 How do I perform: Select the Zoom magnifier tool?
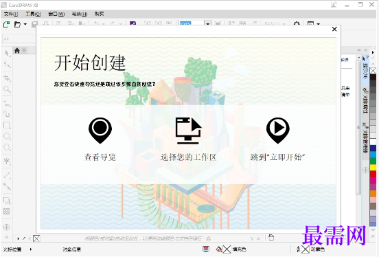pos(7,89)
